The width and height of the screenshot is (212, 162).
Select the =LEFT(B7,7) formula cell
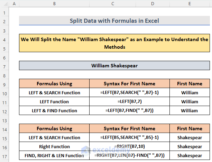click(129, 102)
